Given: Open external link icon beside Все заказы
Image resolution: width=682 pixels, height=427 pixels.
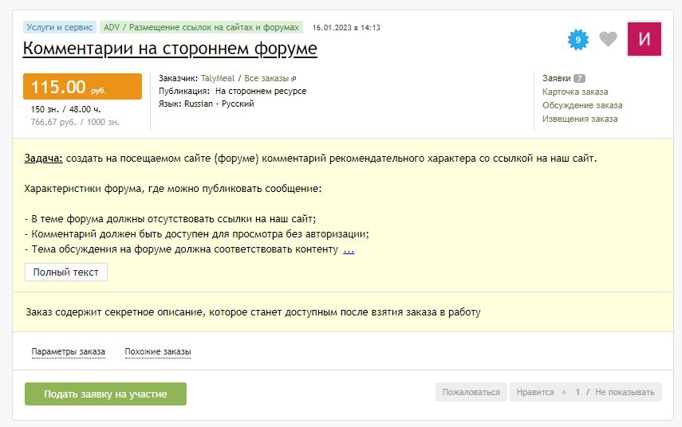Looking at the screenshot, I should pos(294,79).
